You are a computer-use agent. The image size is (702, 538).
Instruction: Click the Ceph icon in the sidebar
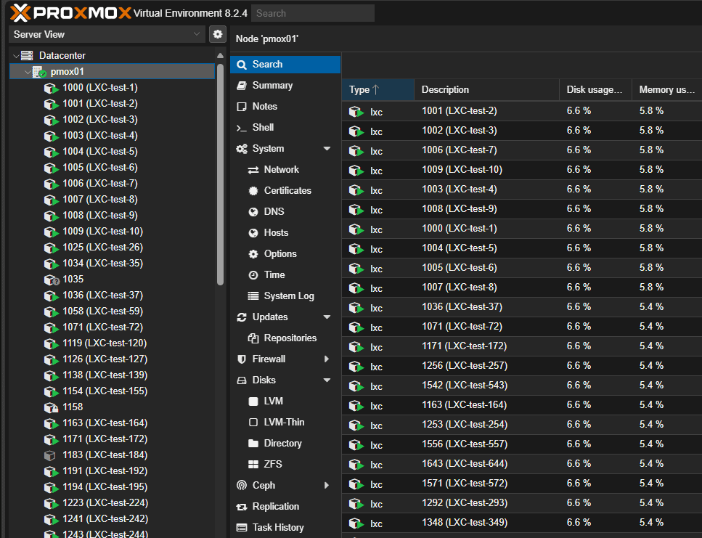point(241,485)
